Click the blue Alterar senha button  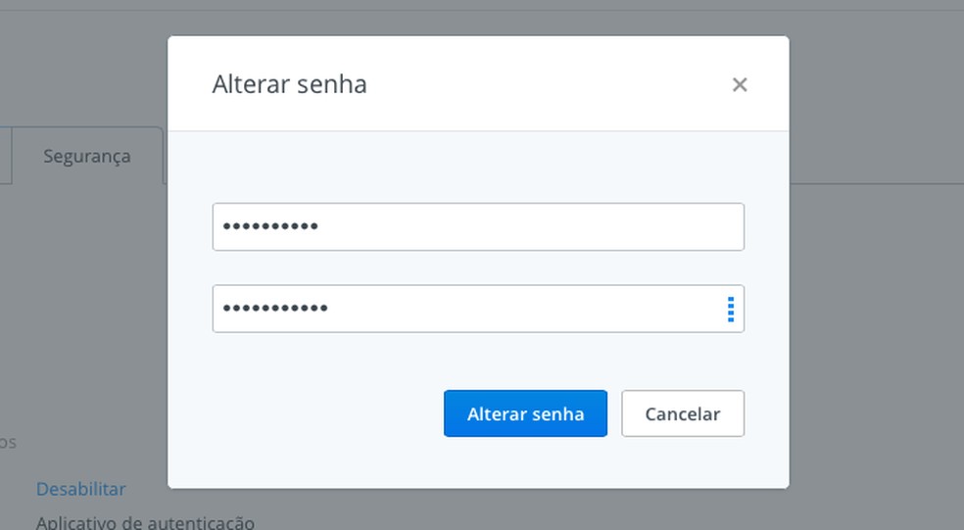pos(525,413)
